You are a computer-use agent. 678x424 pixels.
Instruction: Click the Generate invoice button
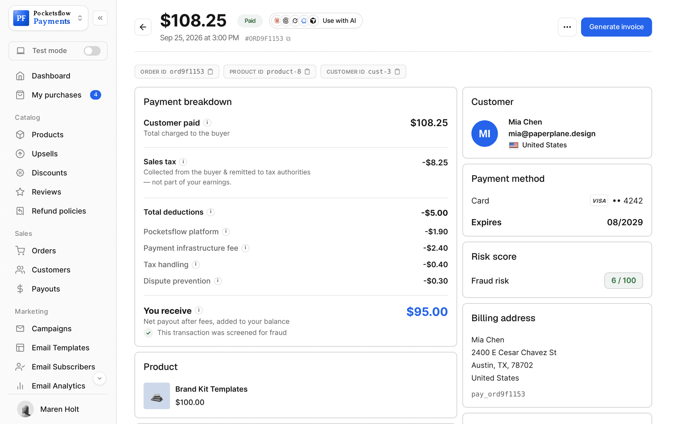click(616, 27)
